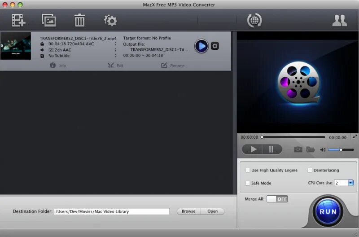Click the fullscreen expand arrows icon
359x237 pixels.
[355, 137]
